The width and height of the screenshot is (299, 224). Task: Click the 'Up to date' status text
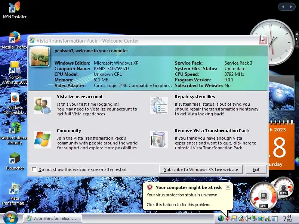[235, 69]
